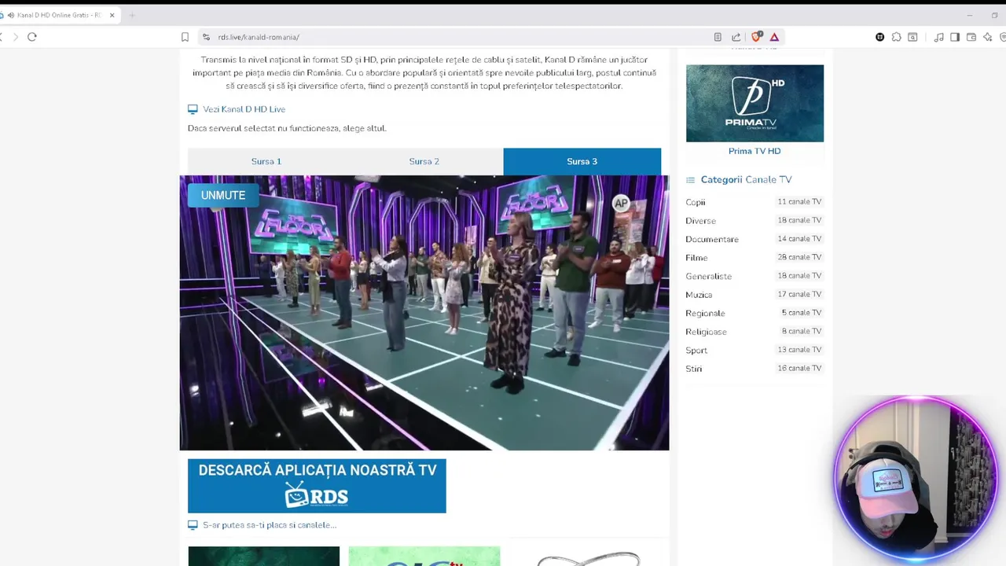Bookmark this page via the bookmark icon
This screenshot has width=1006, height=566.
(x=185, y=37)
